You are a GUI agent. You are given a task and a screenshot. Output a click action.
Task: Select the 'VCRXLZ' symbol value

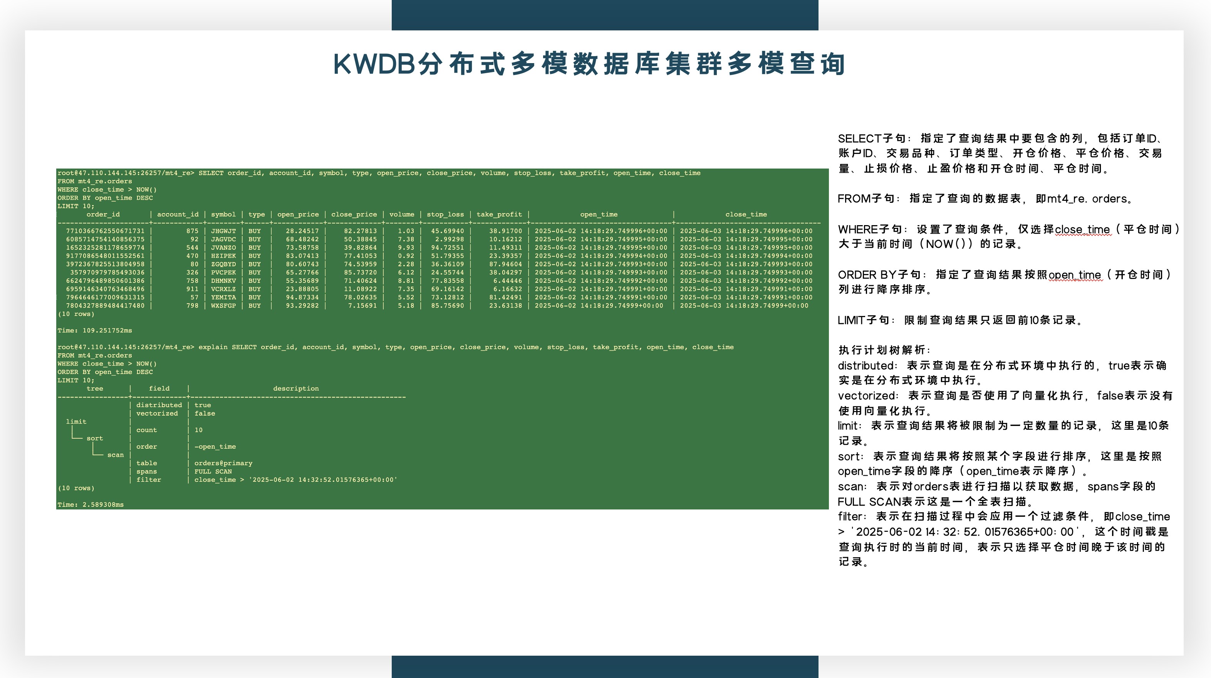(x=223, y=289)
